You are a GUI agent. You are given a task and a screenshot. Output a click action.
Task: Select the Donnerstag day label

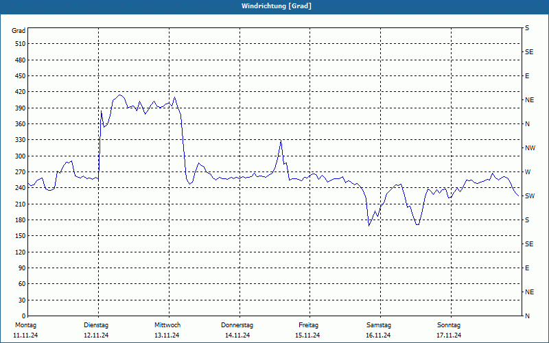coord(237,325)
